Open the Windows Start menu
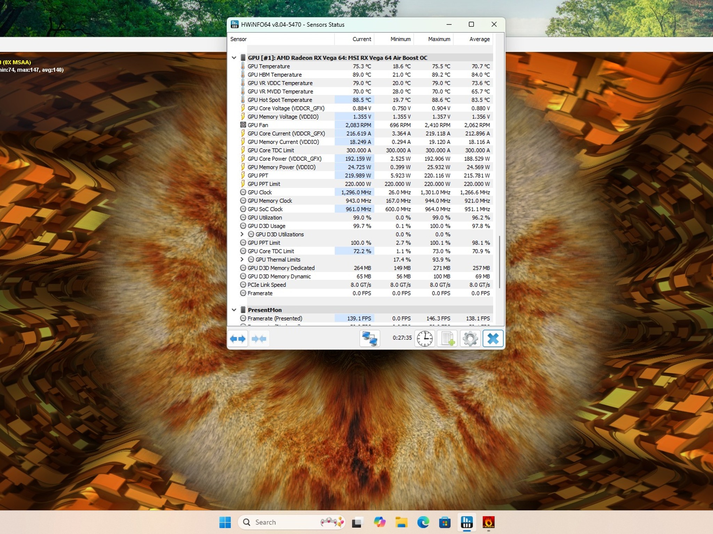 (x=225, y=522)
